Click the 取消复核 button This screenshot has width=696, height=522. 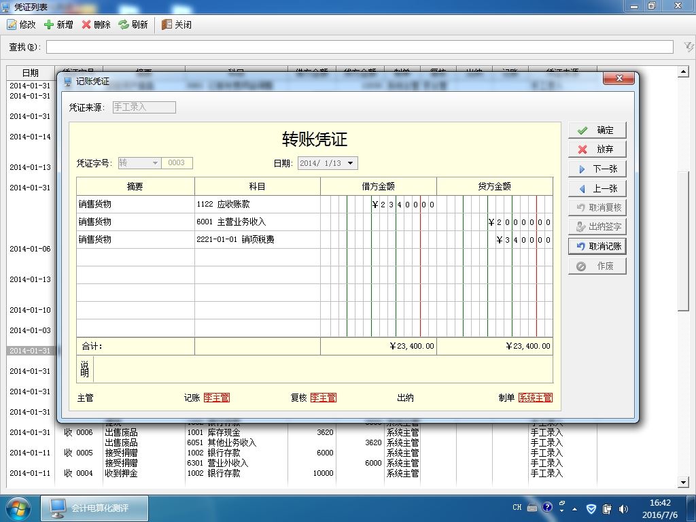597,207
